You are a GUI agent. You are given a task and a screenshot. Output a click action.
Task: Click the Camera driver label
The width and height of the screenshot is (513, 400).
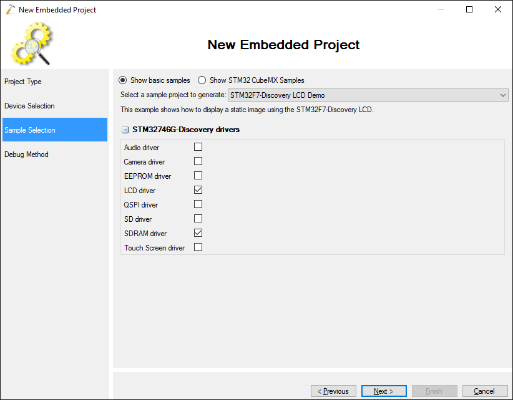click(x=144, y=162)
